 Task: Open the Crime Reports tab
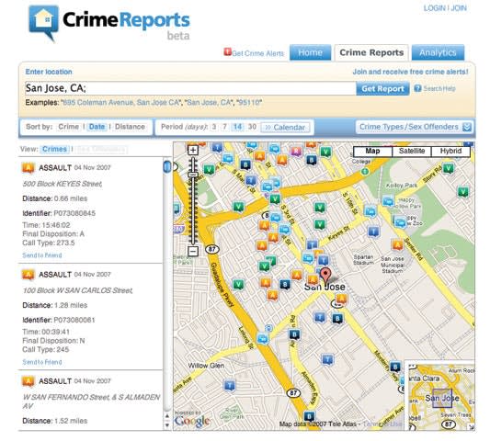click(371, 52)
